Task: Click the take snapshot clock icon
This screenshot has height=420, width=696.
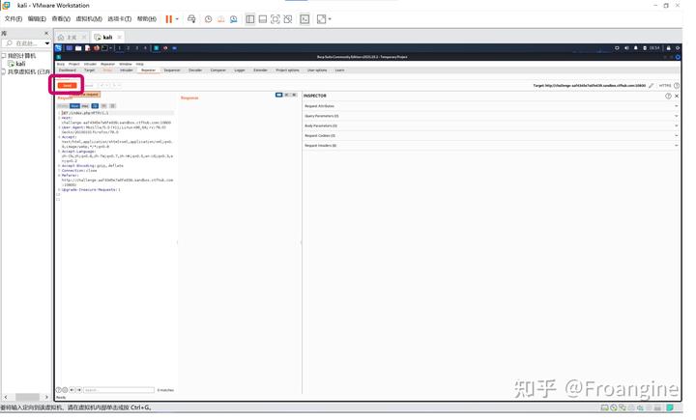Action: 208,19
